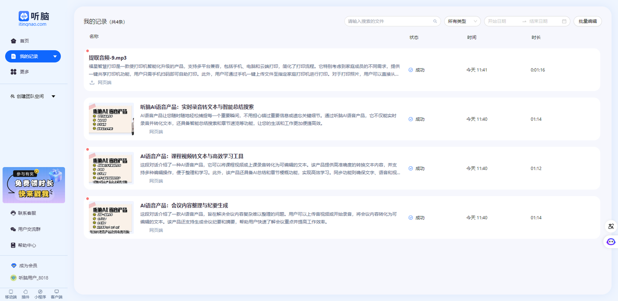The width and height of the screenshot is (618, 301).
Task: Open the 所有类型 type dropdown
Action: click(463, 21)
